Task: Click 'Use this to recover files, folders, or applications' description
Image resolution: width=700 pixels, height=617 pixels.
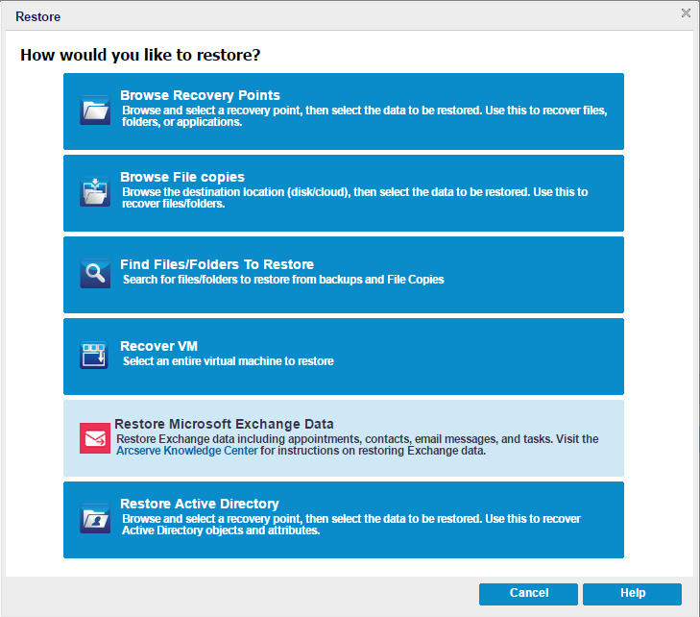Action: coord(365,115)
